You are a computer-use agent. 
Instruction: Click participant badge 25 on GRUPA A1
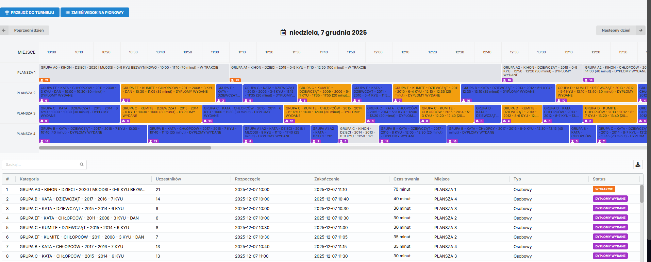[x=235, y=80]
